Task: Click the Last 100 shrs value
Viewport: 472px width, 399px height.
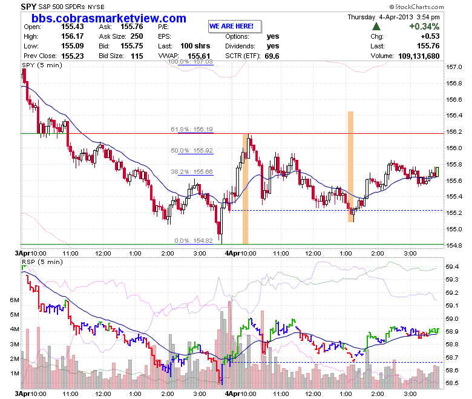Action: coord(195,46)
